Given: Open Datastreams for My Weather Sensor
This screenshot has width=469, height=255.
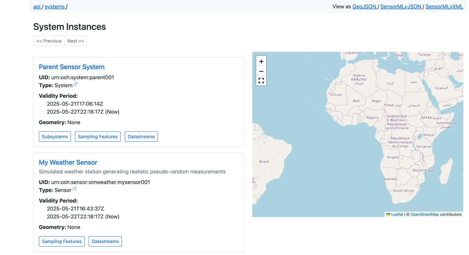Looking at the screenshot, I should (x=105, y=241).
